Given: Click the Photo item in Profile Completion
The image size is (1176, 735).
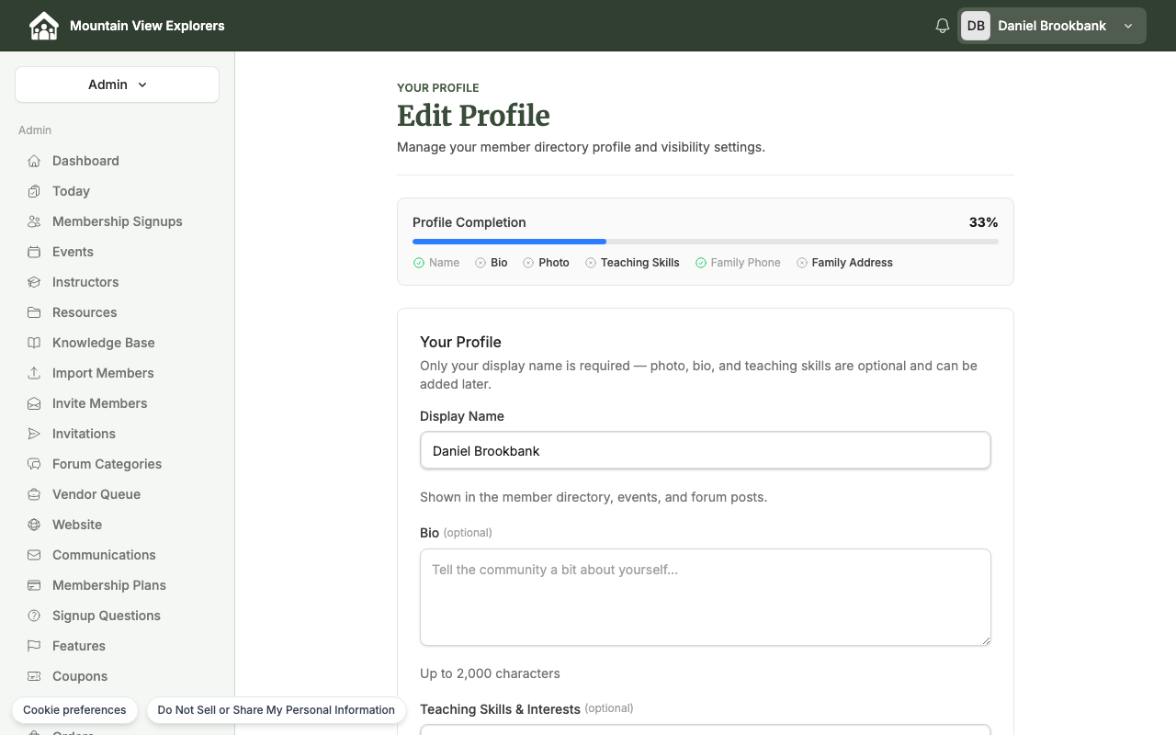Looking at the screenshot, I should [x=547, y=263].
